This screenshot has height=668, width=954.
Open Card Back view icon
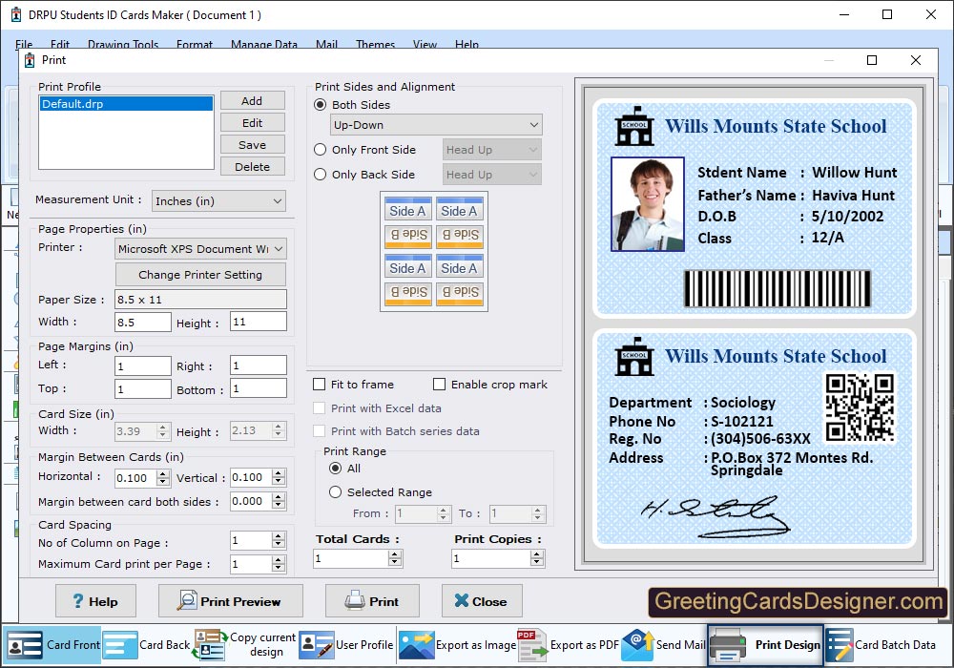coord(120,645)
